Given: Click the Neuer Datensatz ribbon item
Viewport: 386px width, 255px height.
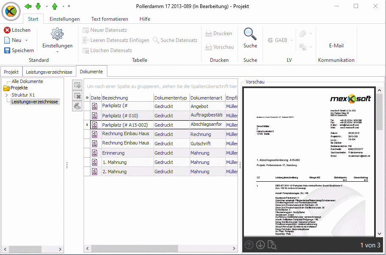Looking at the screenshot, I should coord(105,30).
